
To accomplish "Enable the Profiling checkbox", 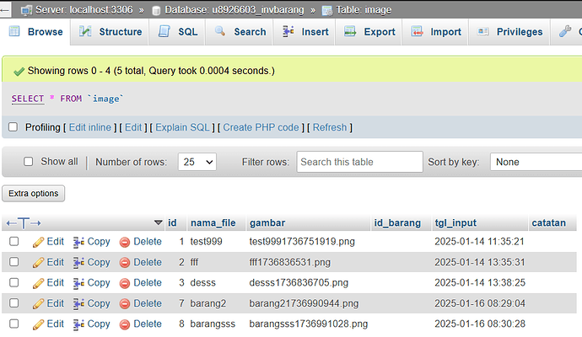I will click(x=13, y=127).
